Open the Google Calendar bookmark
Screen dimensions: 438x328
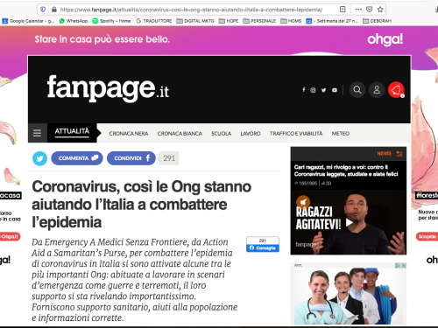click(28, 21)
